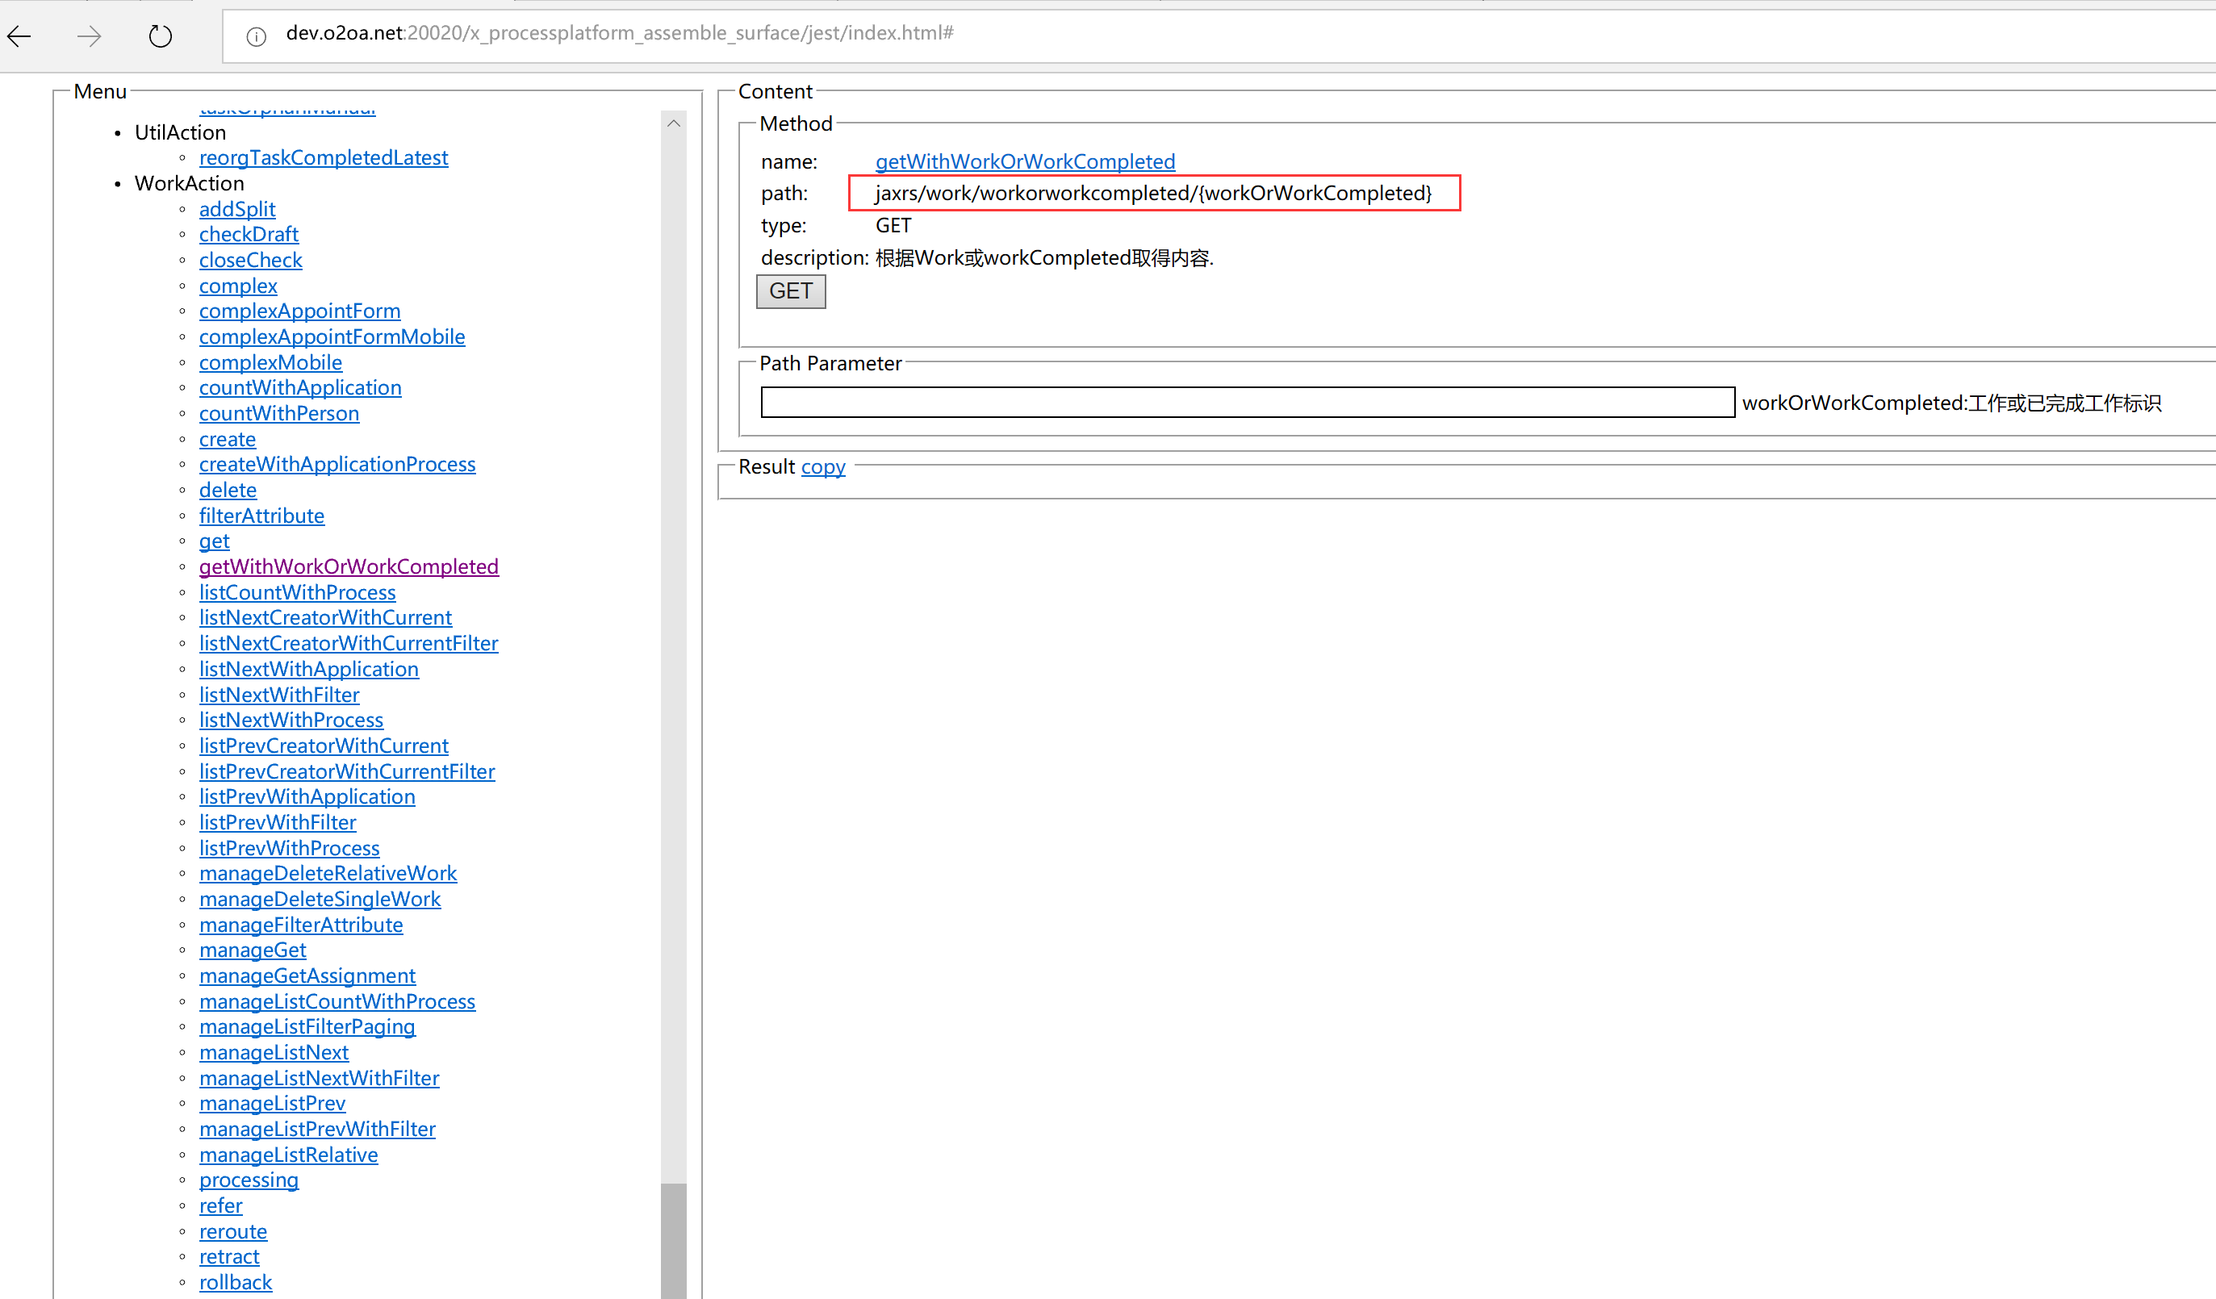The image size is (2216, 1299).
Task: Open the getWithWorkOrWorkCompleted method name link
Action: [1024, 162]
